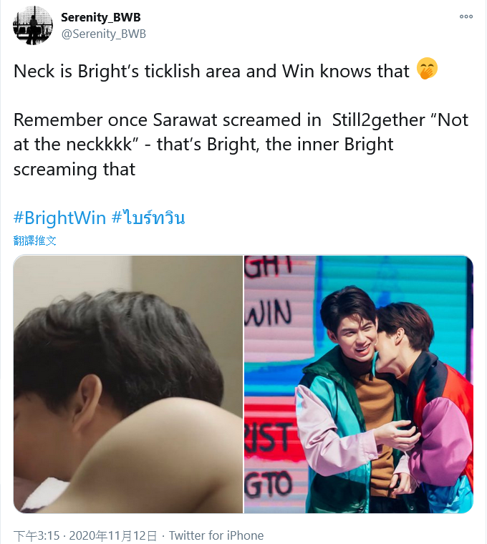Click the 下午3:15 tweet timestamp
Screen dimensions: 487x544
click(x=37, y=535)
